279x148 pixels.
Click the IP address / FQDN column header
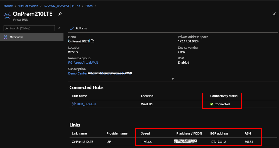(x=189, y=133)
